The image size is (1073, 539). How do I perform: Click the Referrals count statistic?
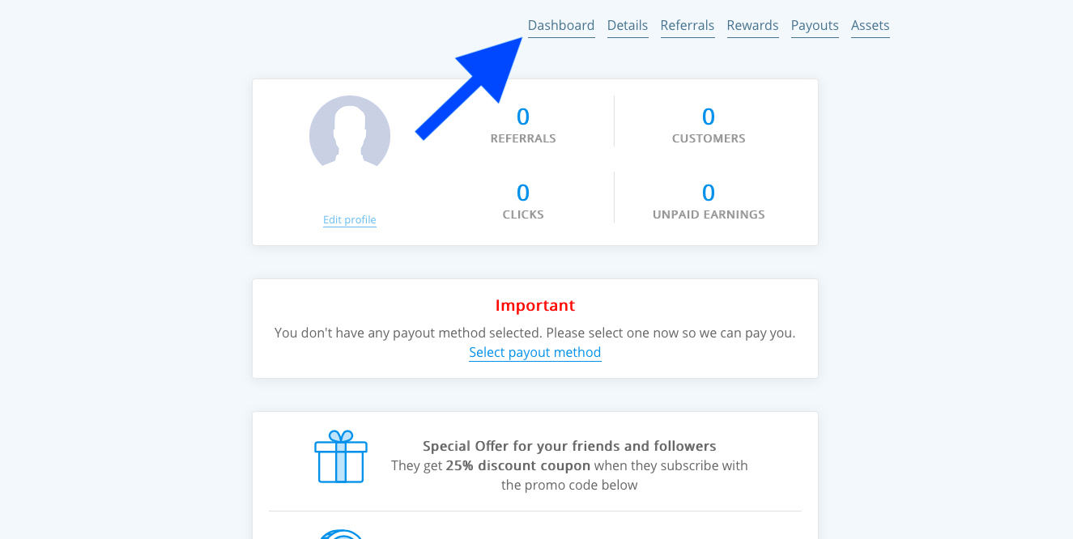click(x=523, y=117)
